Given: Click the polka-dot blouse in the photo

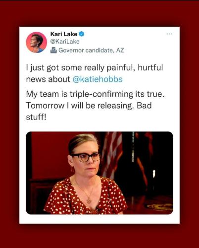Looking at the screenshot, I should [x=85, y=197].
